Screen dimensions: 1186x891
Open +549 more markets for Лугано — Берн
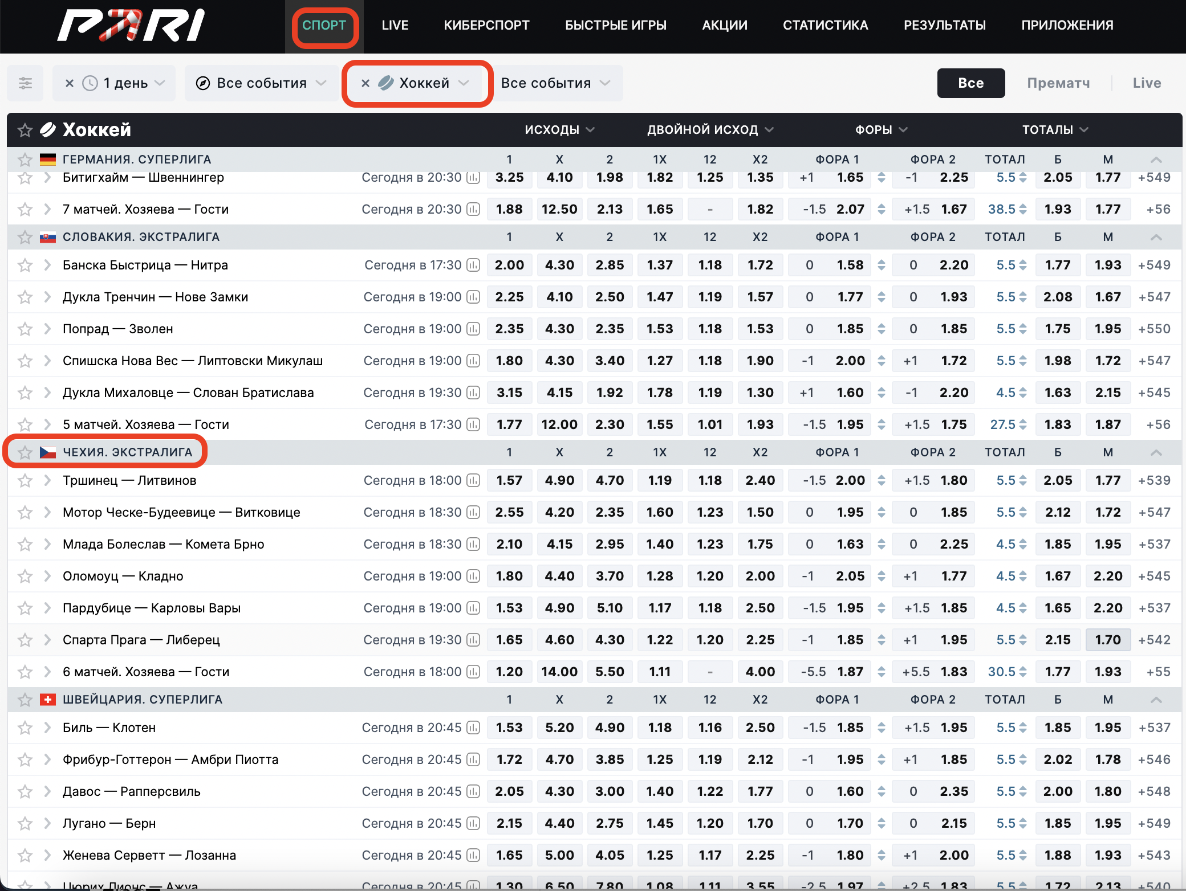[1154, 823]
